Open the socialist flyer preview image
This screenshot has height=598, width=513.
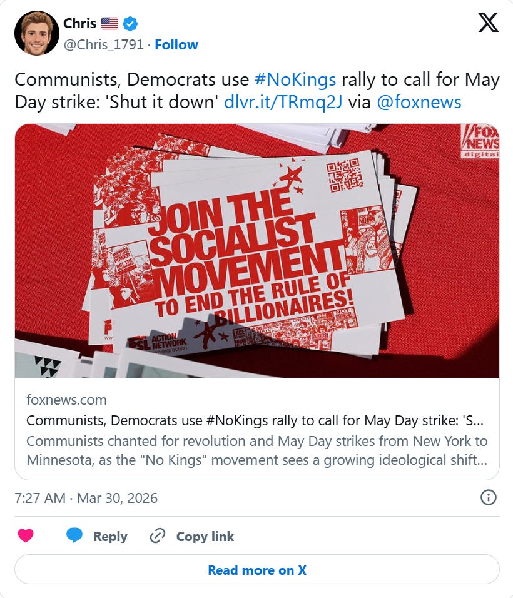click(257, 251)
